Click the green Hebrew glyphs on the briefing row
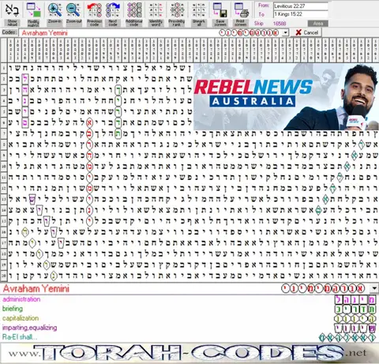 pos(355,309)
